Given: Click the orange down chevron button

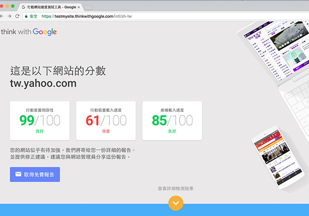Looking at the screenshot, I should click(x=176, y=203).
